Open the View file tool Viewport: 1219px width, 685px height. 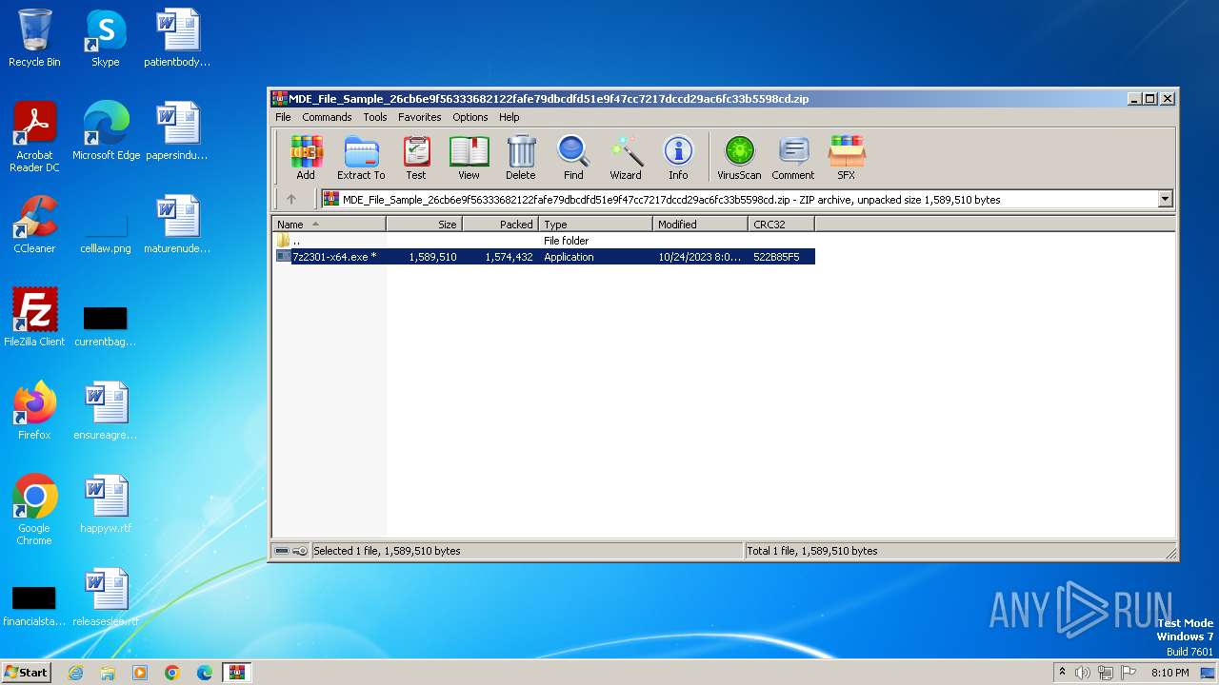click(x=469, y=158)
